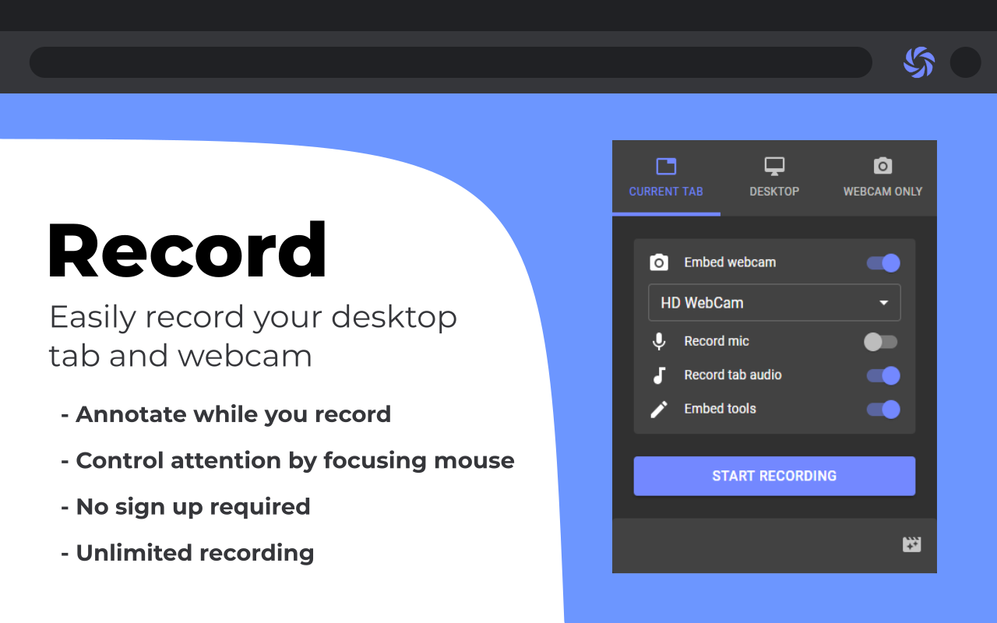Turn off the Embed tools switch
The image size is (997, 623).
(x=883, y=410)
